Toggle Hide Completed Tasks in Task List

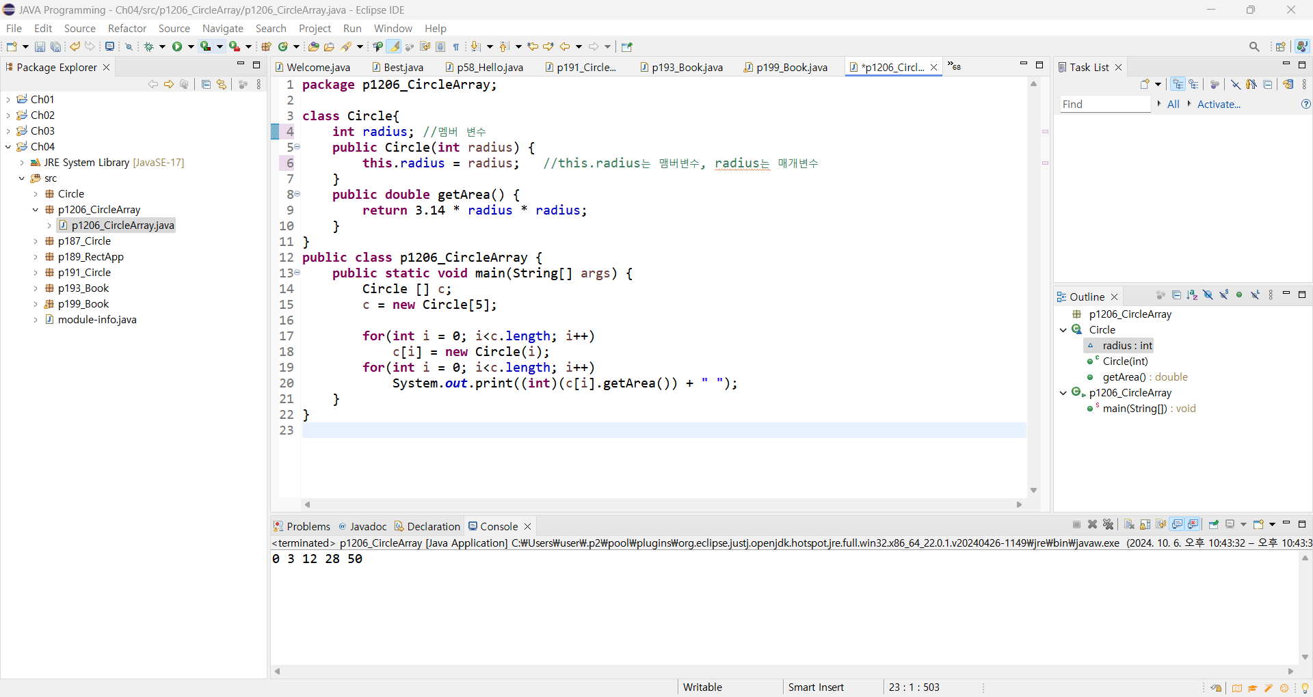1235,84
